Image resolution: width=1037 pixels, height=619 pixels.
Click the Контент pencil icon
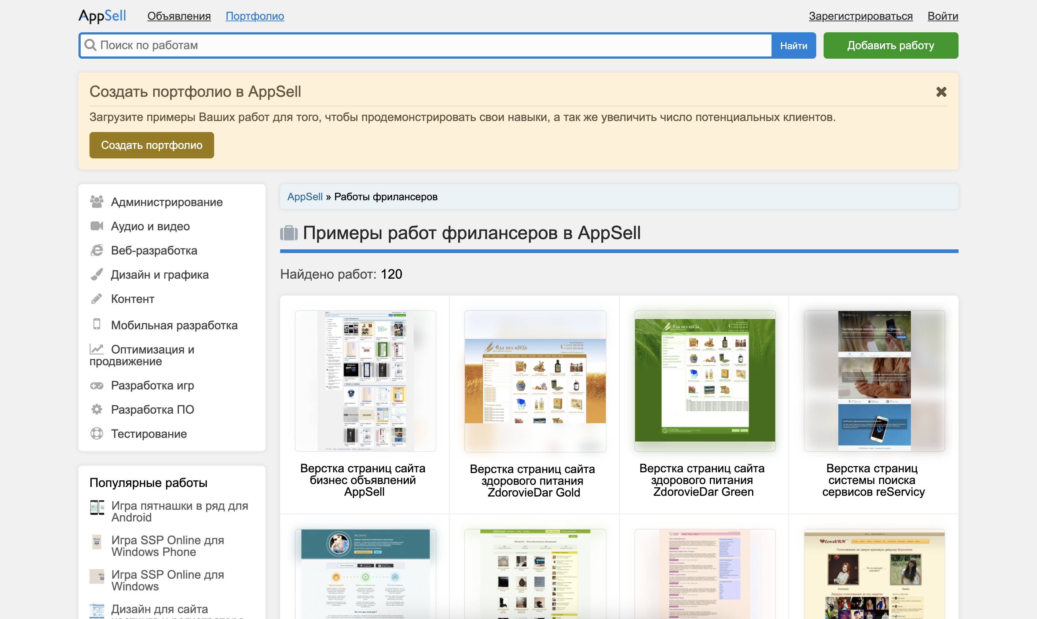pos(97,298)
